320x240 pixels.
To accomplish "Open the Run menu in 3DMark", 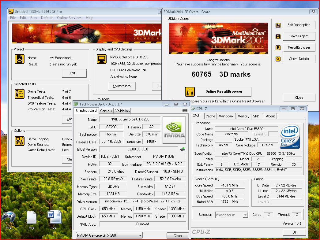I will (33, 18).
